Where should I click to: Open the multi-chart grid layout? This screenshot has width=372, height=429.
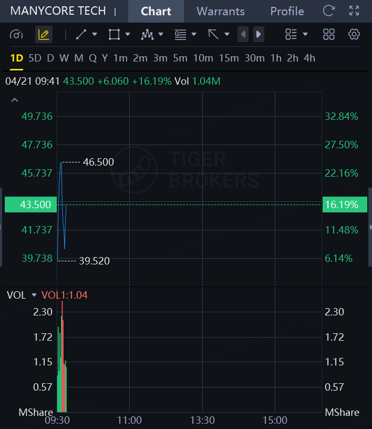pyautogui.click(x=329, y=35)
